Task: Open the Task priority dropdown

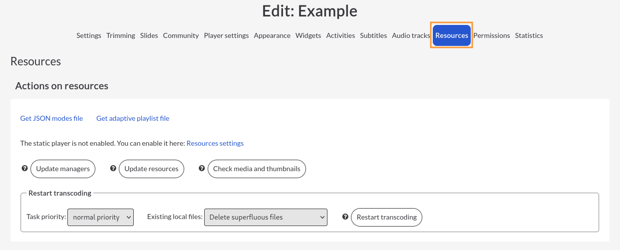Action: click(x=100, y=217)
